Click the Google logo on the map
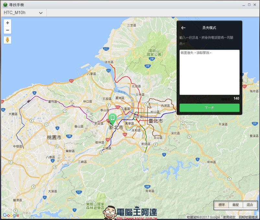Image resolution: width=260 pixels, height=220 pixels. pos(11,215)
